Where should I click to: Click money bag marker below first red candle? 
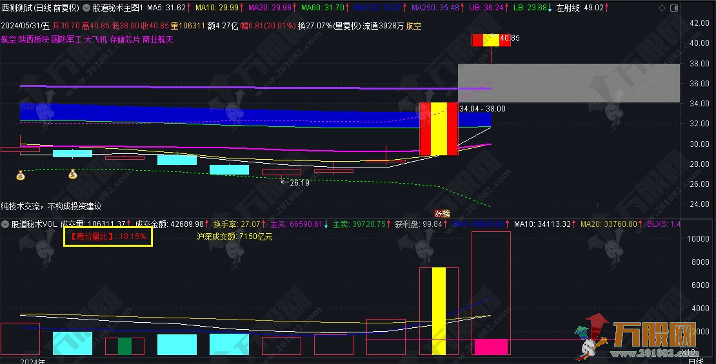click(21, 175)
